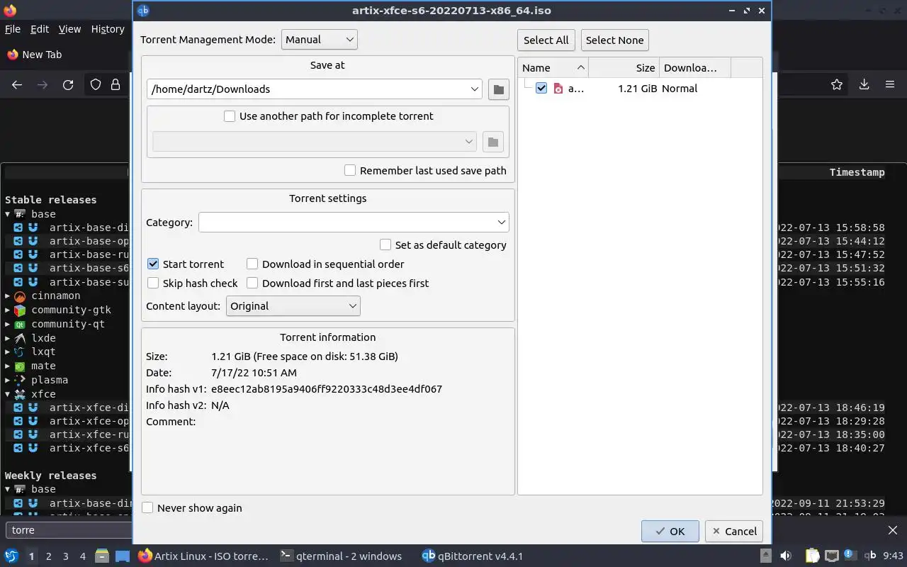The height and width of the screenshot is (567, 907).
Task: Switch to qterminal in the taskbar
Action: pyautogui.click(x=341, y=556)
